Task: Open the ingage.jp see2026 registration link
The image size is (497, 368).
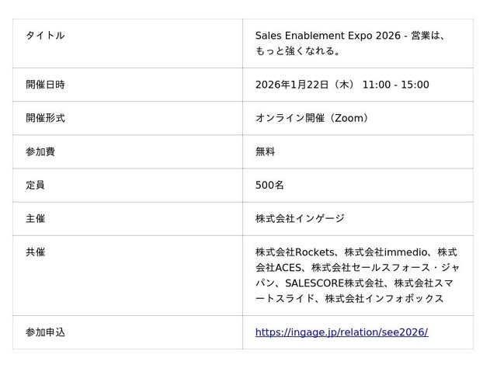Action: click(341, 332)
